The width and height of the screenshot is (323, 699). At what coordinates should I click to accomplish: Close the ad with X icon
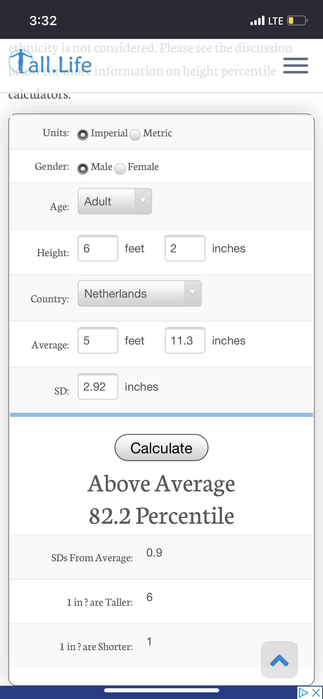(x=316, y=693)
